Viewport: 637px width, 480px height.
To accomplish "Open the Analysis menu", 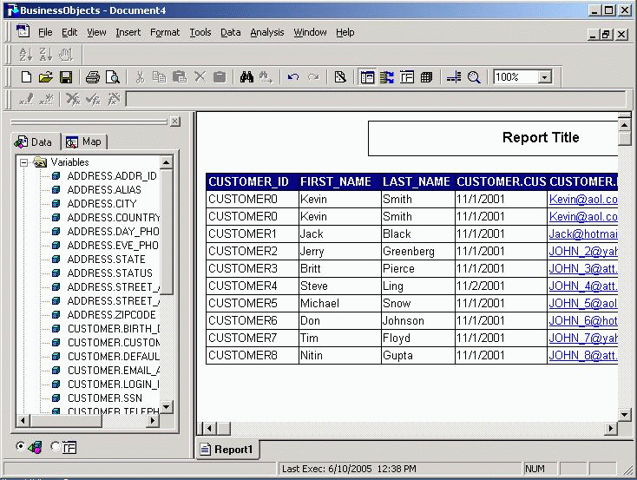I will click(267, 32).
